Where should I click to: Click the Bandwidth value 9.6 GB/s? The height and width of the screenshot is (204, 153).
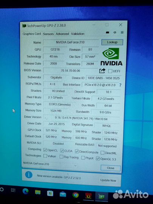click(x=105, y=112)
